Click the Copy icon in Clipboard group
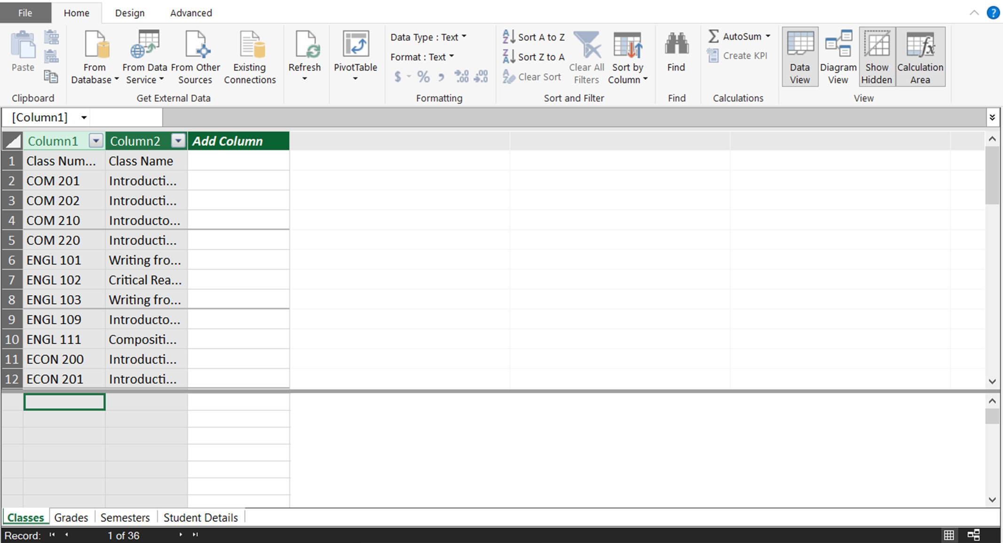 [x=51, y=76]
